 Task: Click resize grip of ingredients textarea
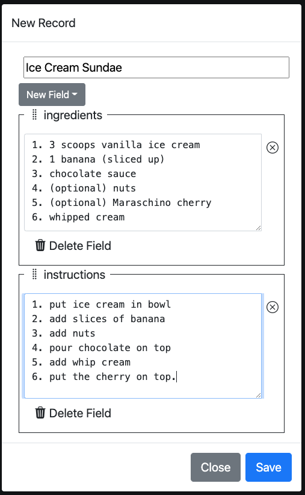point(258,228)
